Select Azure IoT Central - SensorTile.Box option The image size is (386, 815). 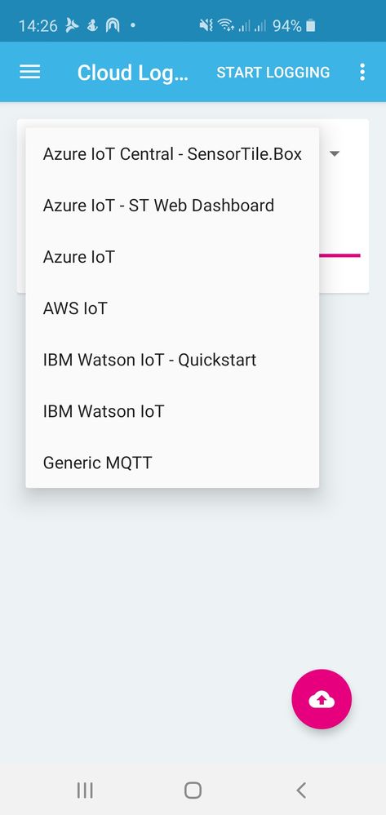pyautogui.click(x=172, y=154)
